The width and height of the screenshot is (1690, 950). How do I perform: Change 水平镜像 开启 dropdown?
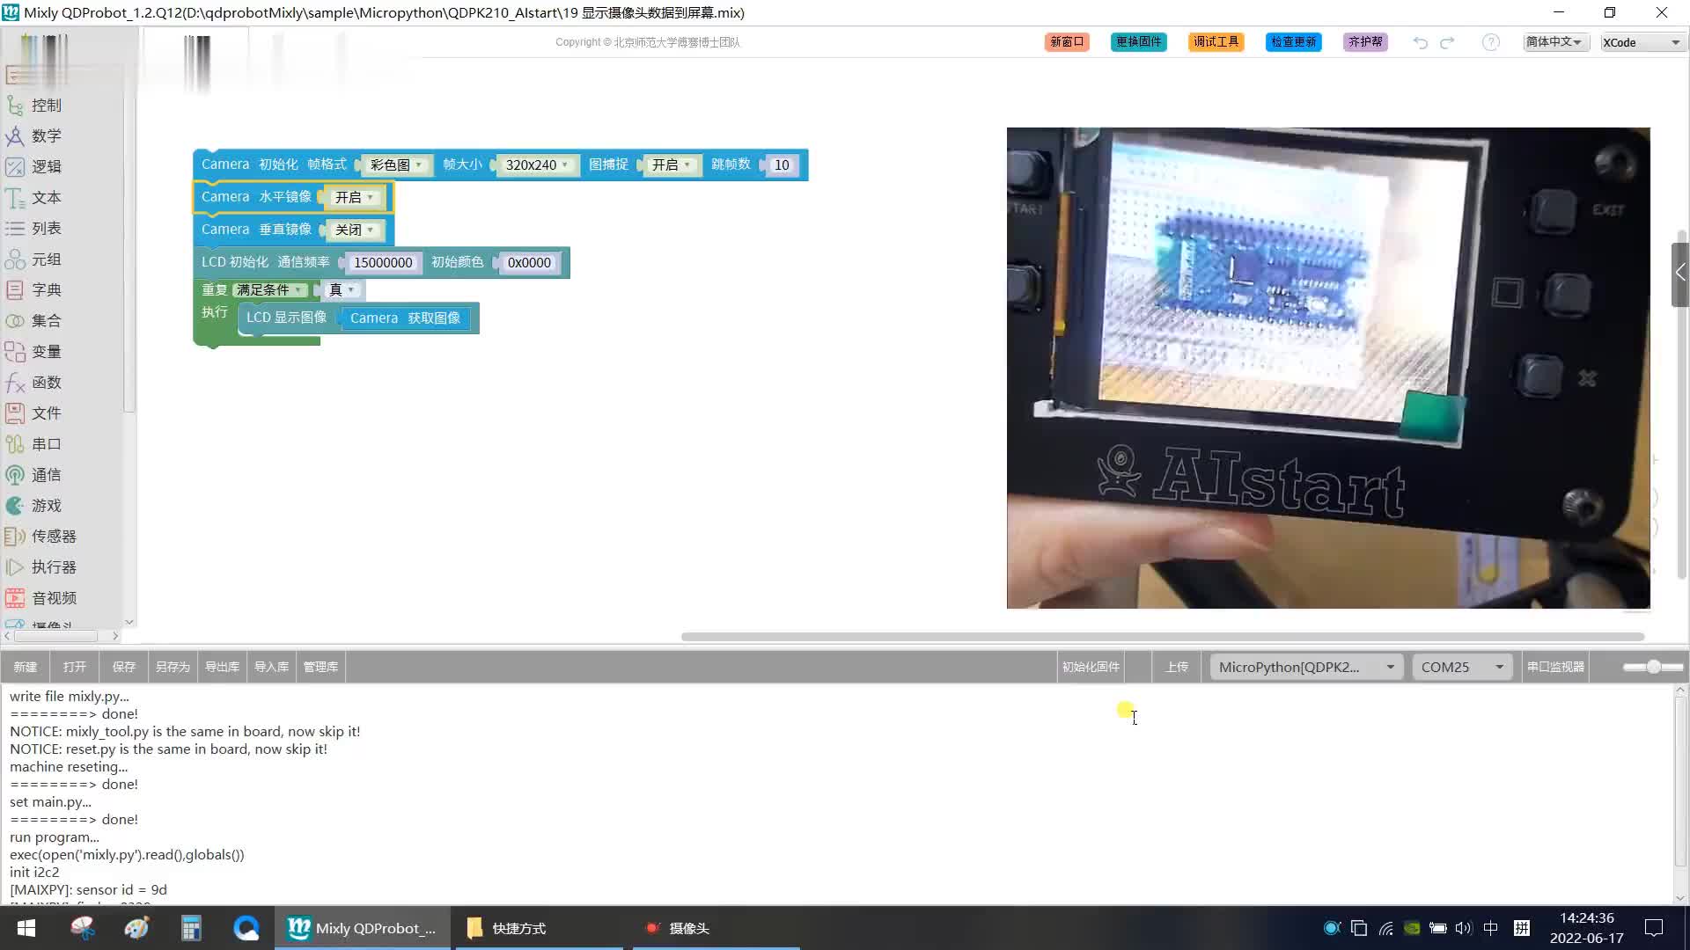point(355,198)
